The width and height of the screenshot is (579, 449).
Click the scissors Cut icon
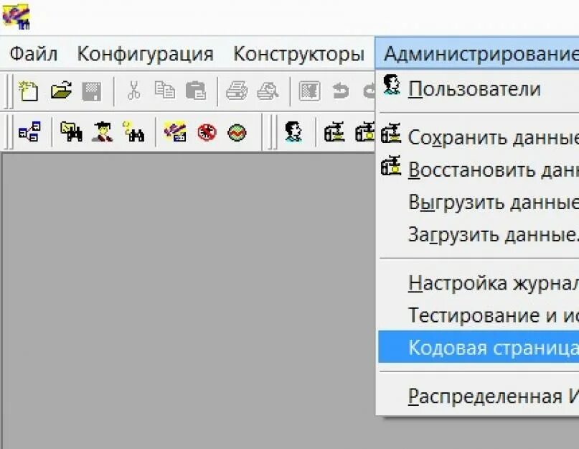133,91
